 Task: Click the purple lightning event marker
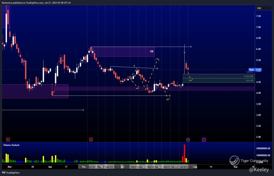click(x=188, y=140)
